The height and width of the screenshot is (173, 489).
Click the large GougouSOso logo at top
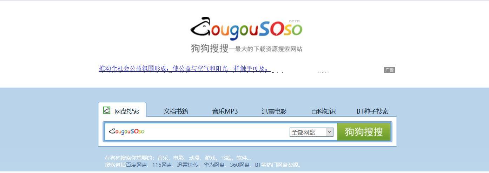click(246, 28)
